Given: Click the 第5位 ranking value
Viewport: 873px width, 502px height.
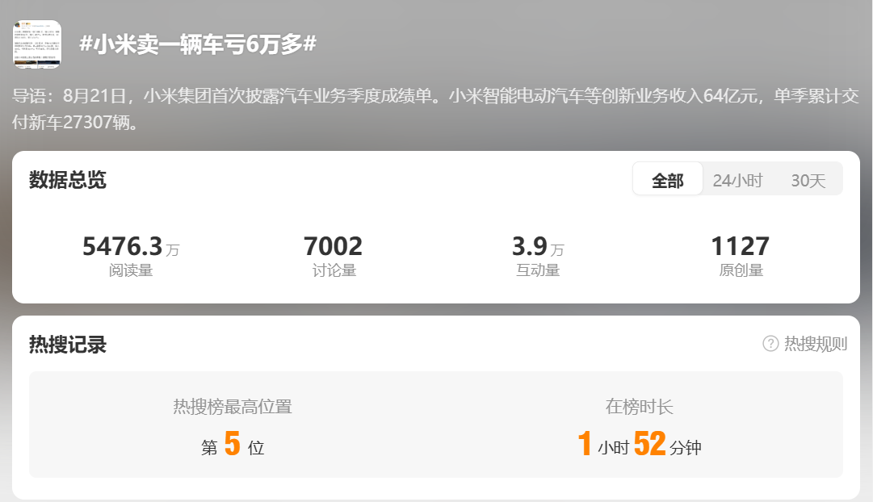Looking at the screenshot, I should pos(233,444).
